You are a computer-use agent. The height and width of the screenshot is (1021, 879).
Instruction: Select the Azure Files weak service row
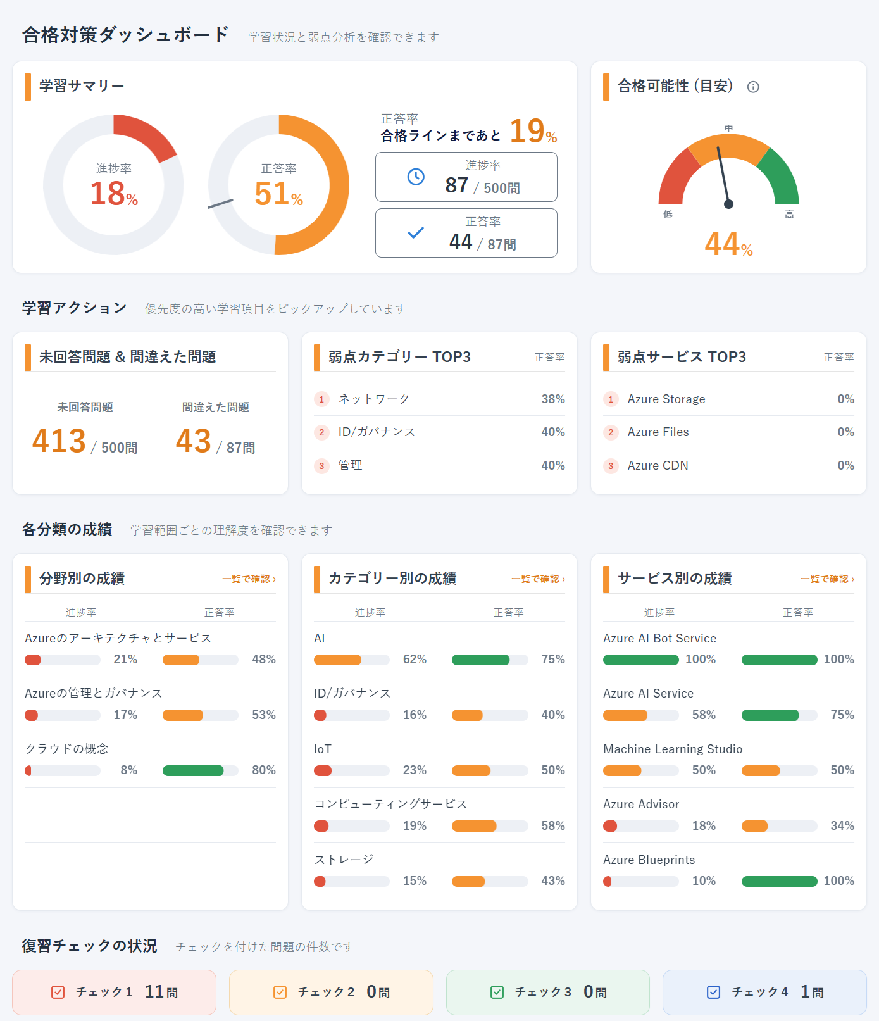pos(728,432)
